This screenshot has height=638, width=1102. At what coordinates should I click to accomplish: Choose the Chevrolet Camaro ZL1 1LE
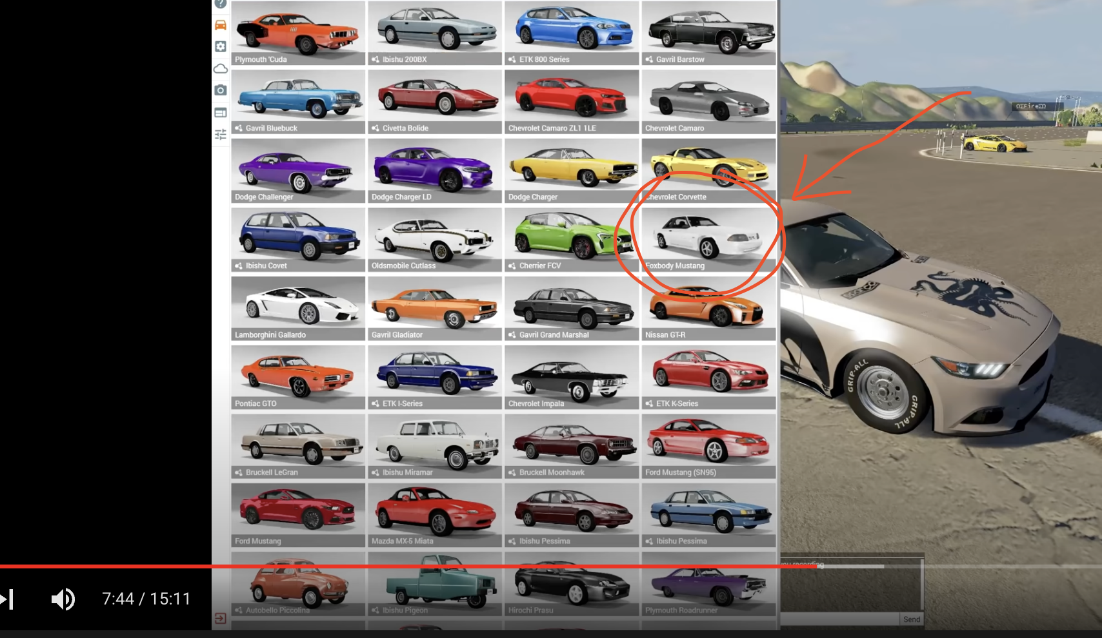pyautogui.click(x=572, y=102)
